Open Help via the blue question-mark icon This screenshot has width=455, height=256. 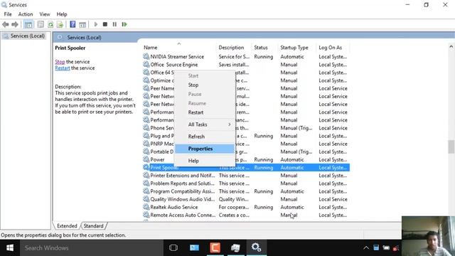[x=73, y=25]
